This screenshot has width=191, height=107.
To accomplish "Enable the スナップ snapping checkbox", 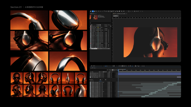I will [x=134, y=11].
